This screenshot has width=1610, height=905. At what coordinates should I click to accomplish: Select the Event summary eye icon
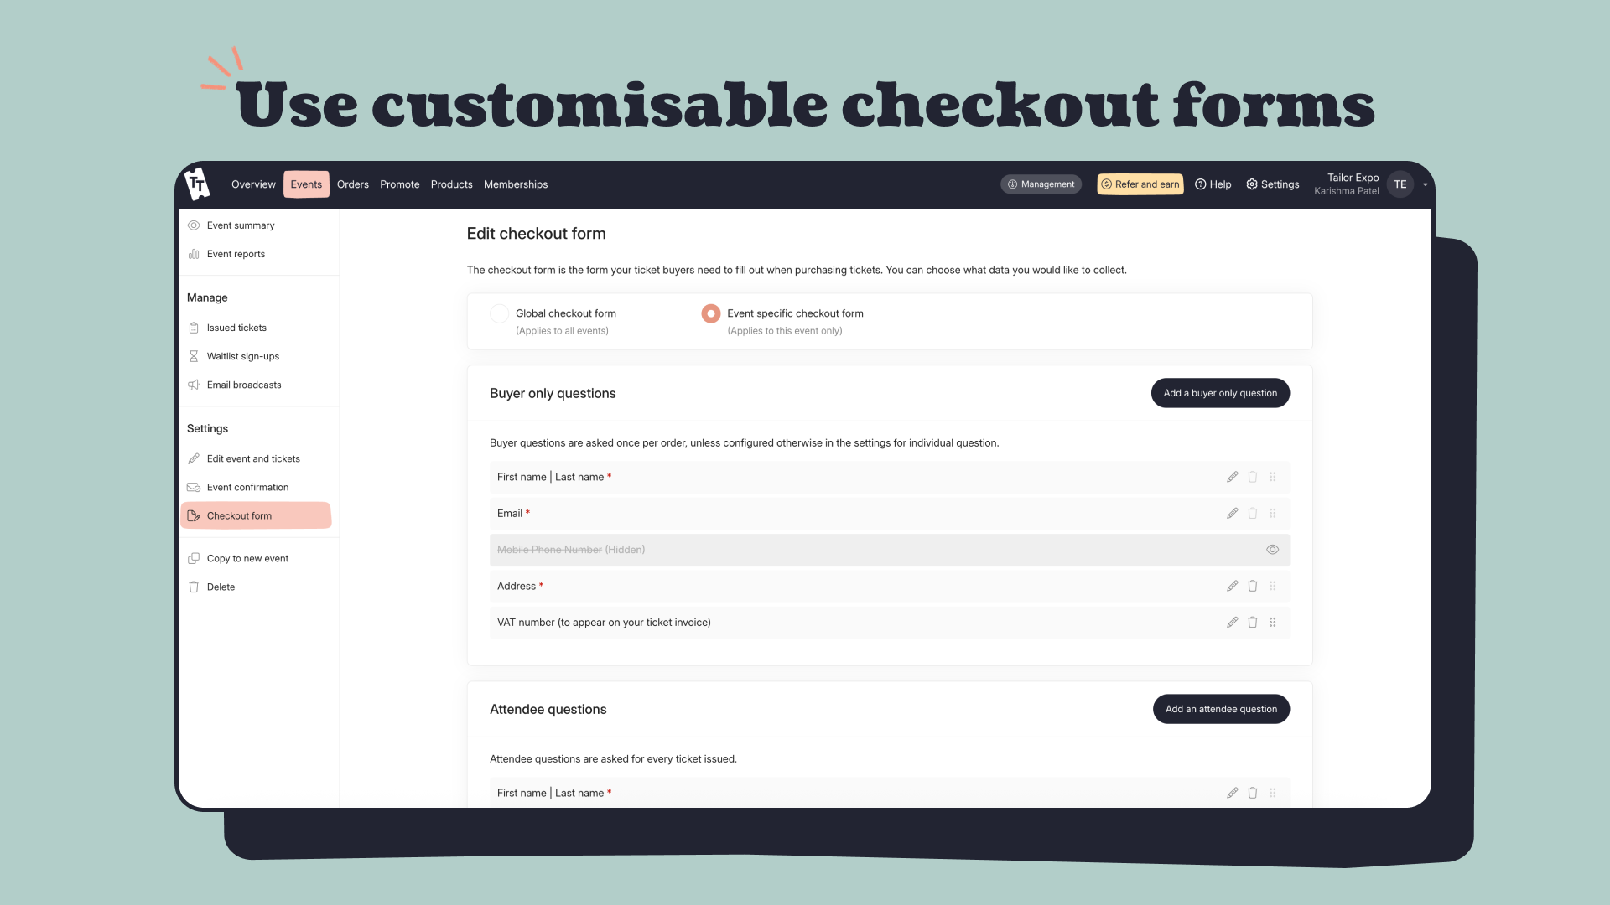point(194,225)
